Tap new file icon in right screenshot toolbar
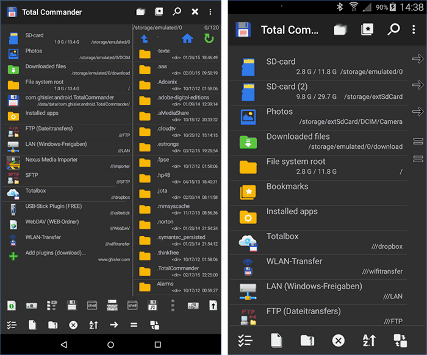 (x=276, y=340)
